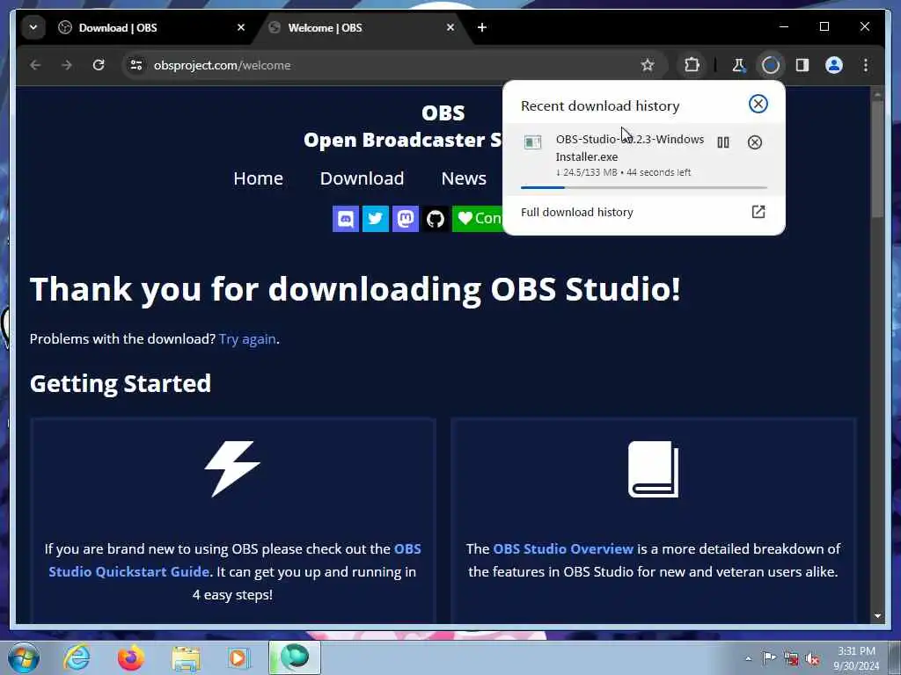Open the Extensions puzzle icon

(692, 65)
